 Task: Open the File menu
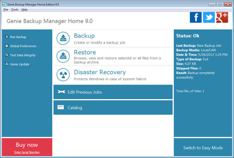[x=5, y=9]
